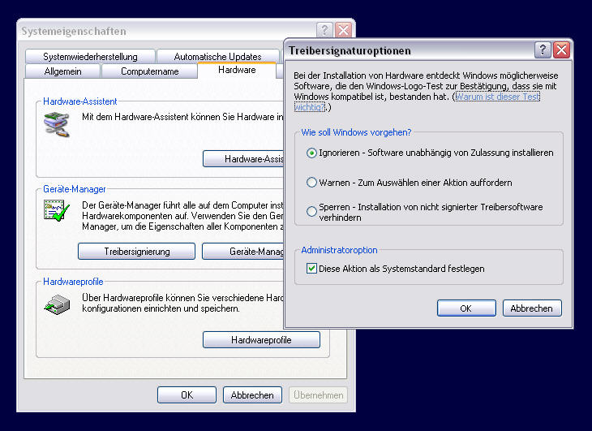Click the 'Geräte-Manager' group heading
Viewport: 592px width, 431px height.
75,189
